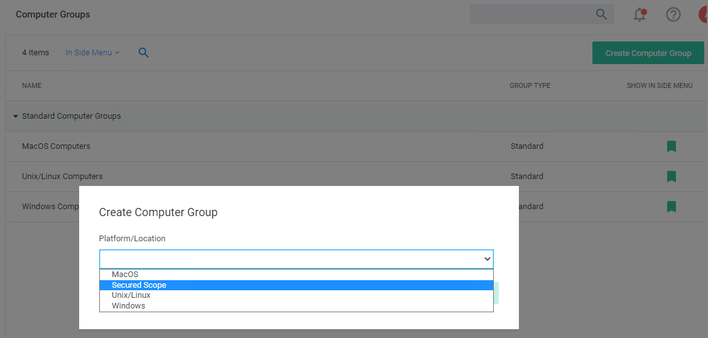Open the help question mark icon
708x338 pixels.
[673, 14]
